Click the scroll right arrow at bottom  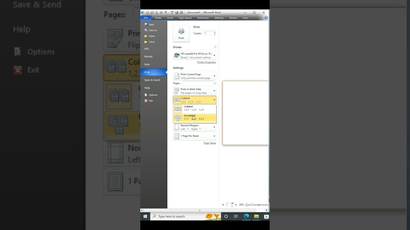266,210
